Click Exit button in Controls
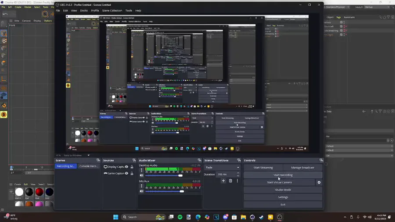395x222 pixels. click(x=283, y=204)
